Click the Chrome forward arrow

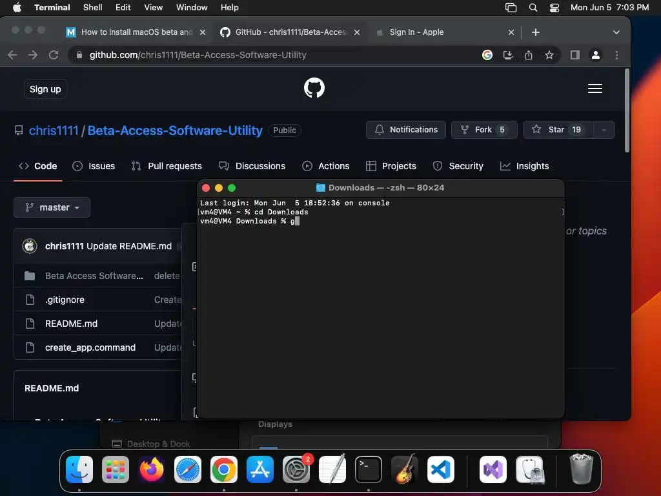click(x=33, y=55)
